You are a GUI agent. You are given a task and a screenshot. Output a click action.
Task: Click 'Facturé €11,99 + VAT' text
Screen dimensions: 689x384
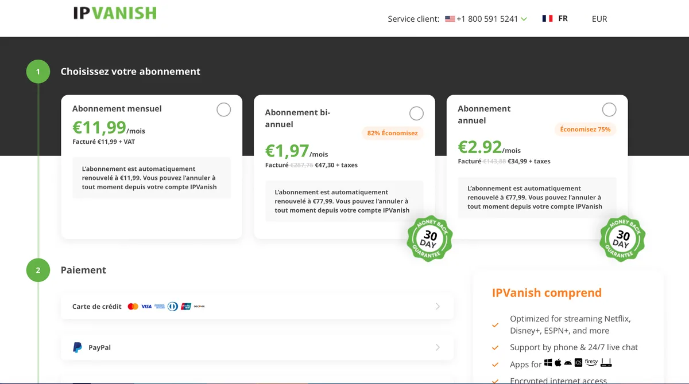pos(104,142)
